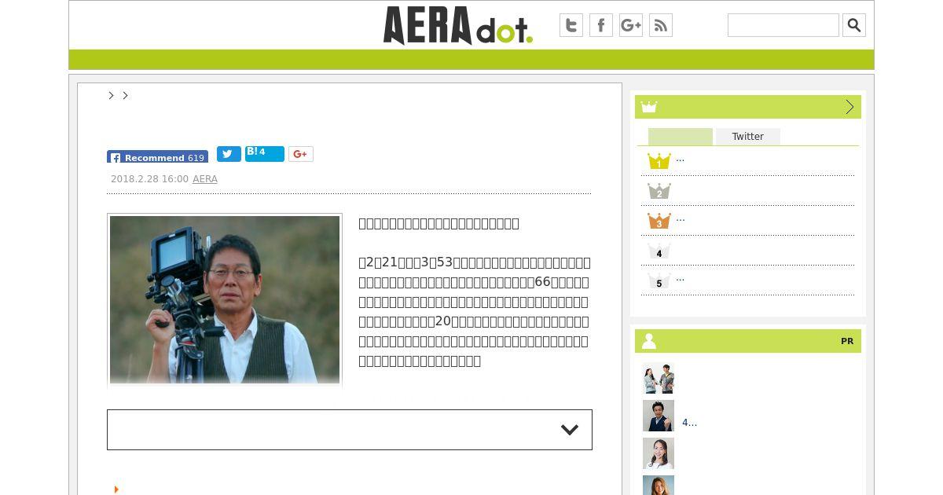Screen dimensions: 943x495
Task: Open the Google+ icon in the header
Action: tap(631, 25)
